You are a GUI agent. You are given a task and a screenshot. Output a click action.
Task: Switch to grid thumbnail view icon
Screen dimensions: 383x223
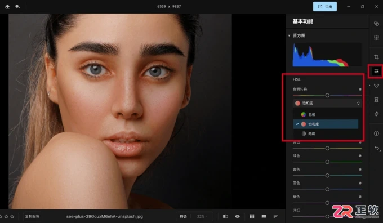pyautogui.click(x=252, y=216)
